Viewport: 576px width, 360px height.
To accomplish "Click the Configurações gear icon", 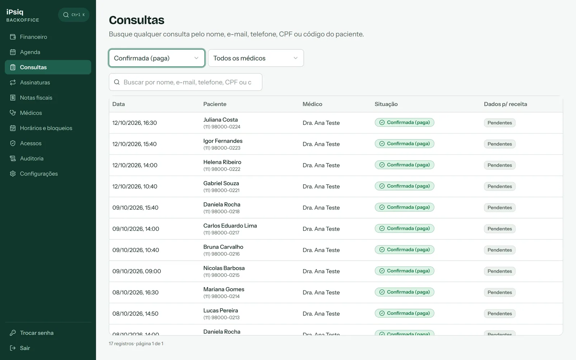I will [x=13, y=174].
